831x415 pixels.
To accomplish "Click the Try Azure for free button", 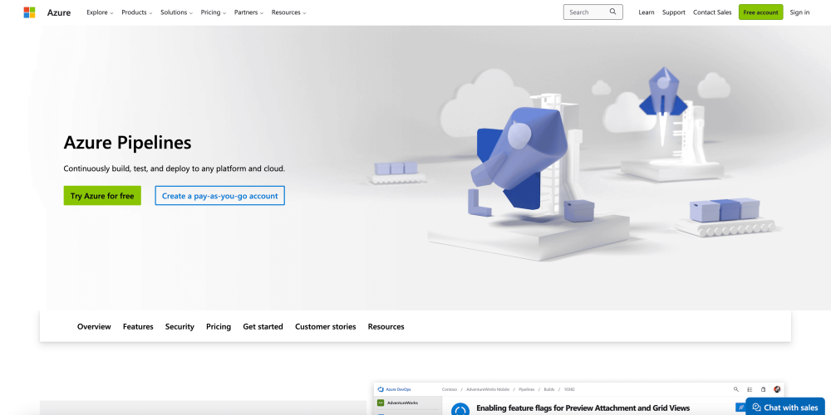I will click(102, 196).
